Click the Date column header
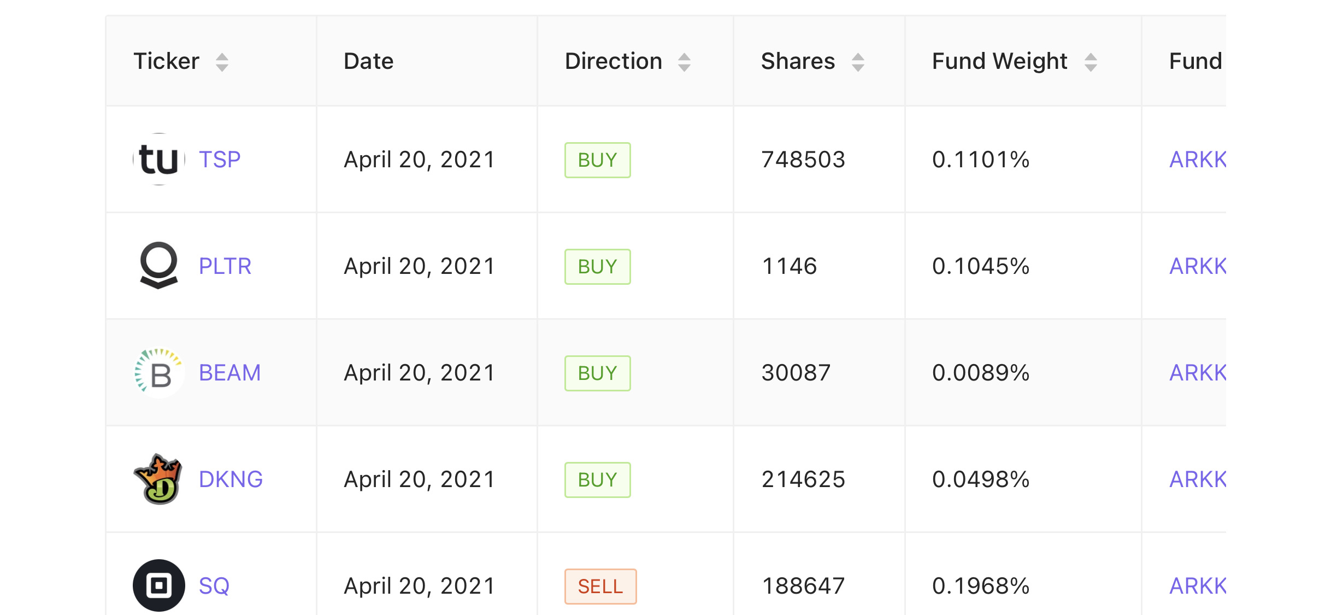 (369, 61)
